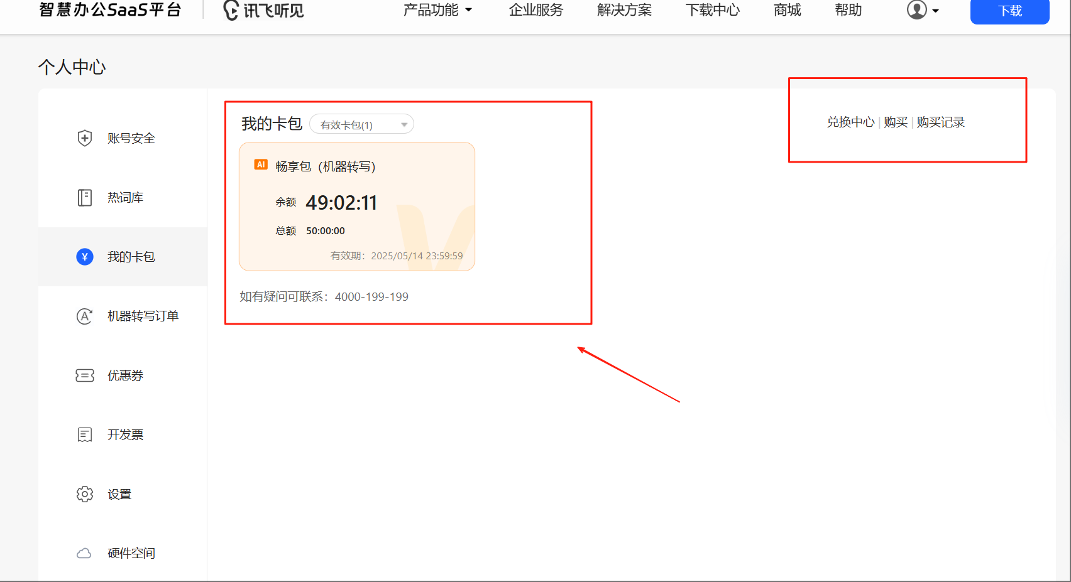The width and height of the screenshot is (1071, 582).
Task: Click the 畅享包（机器转写）card title
Action: [326, 166]
